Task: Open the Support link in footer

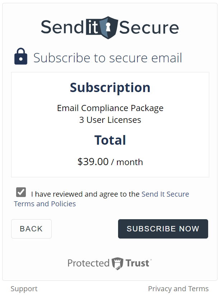Action: coord(24,289)
